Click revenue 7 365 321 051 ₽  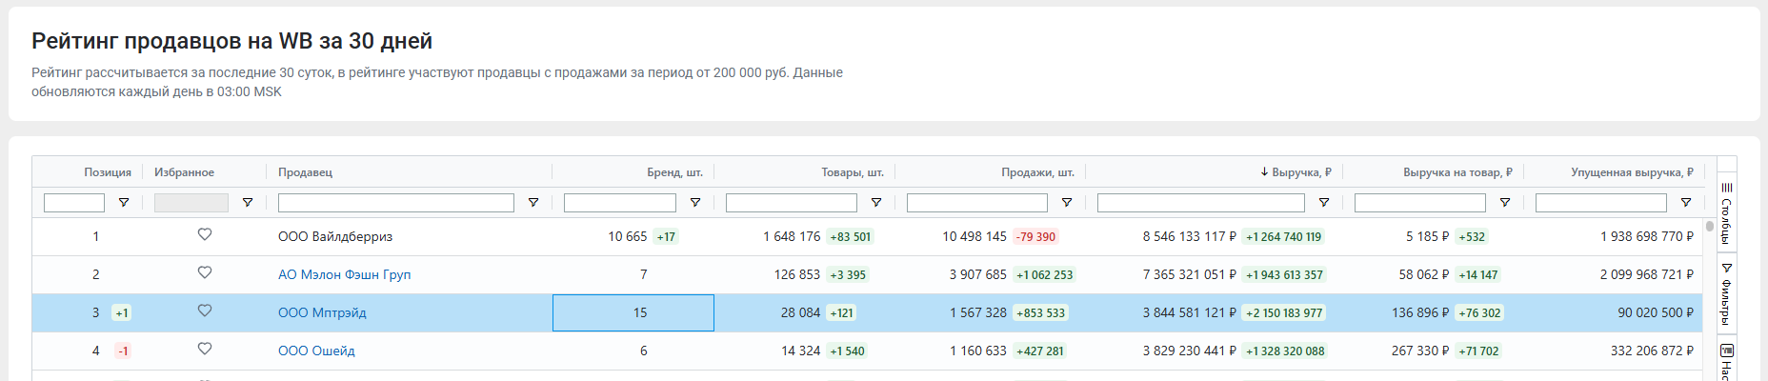(1190, 274)
